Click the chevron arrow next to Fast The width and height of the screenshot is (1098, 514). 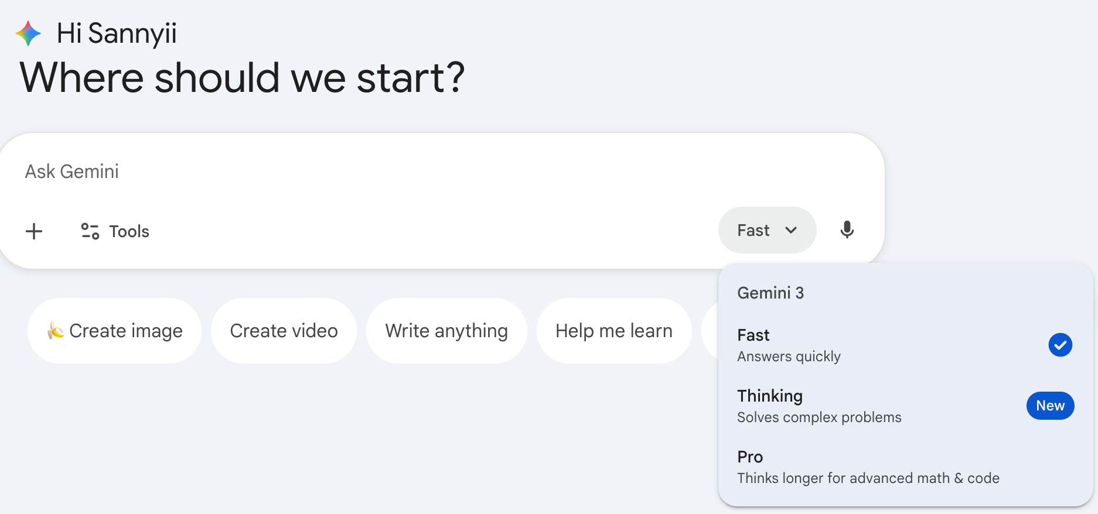click(x=791, y=230)
